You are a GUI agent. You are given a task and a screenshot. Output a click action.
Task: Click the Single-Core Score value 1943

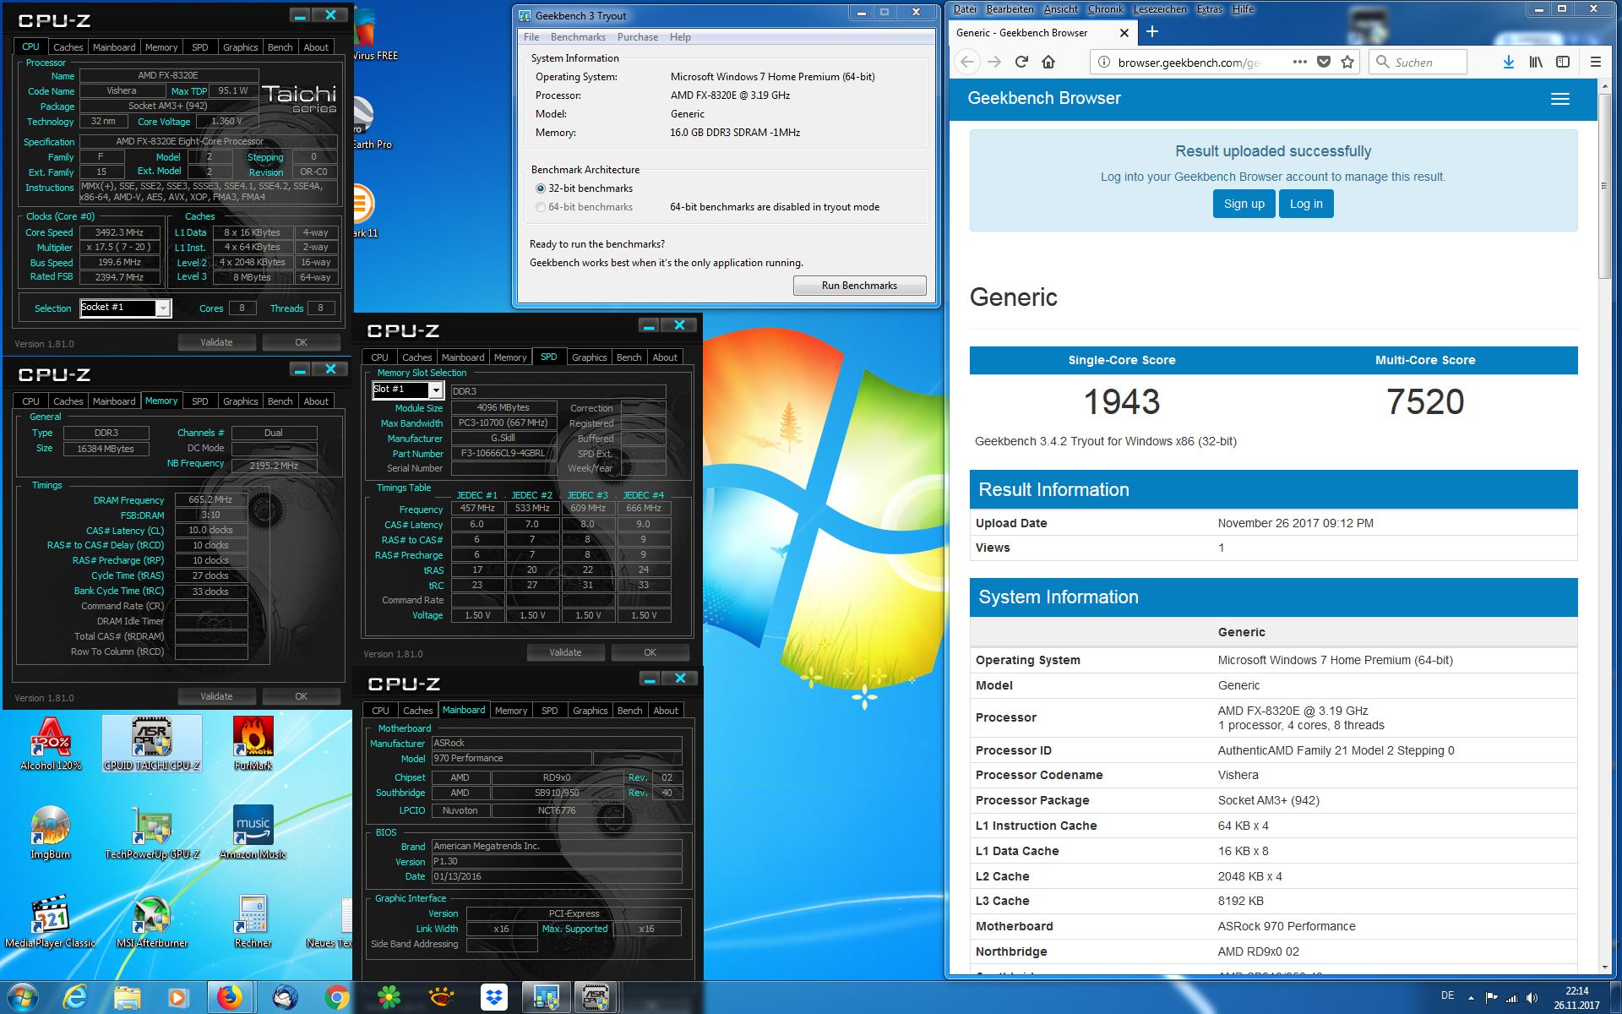[1121, 402]
